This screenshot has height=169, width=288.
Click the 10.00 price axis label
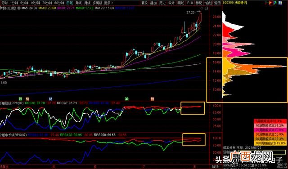point(217,90)
